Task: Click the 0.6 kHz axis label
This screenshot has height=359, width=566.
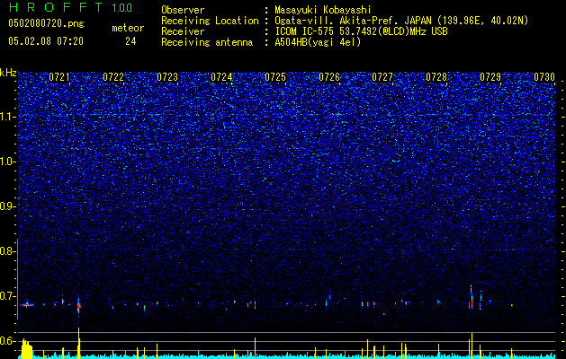Action: coord(7,341)
